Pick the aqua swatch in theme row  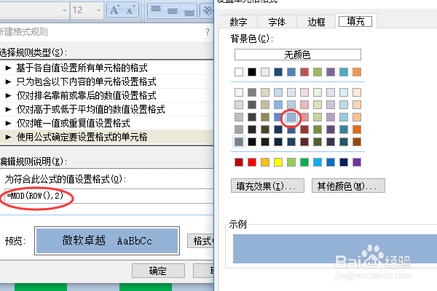[344, 72]
